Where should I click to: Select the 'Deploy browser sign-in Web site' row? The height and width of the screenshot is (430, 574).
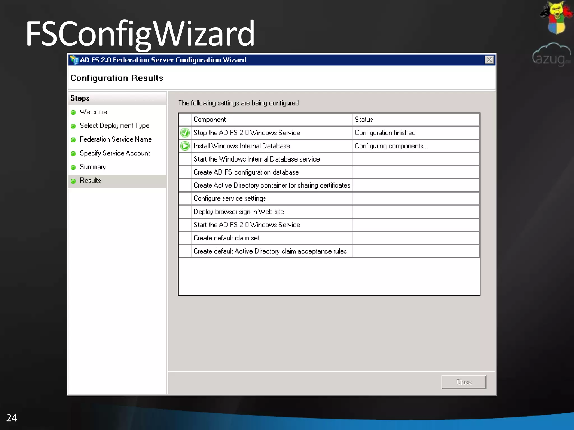[329, 212]
